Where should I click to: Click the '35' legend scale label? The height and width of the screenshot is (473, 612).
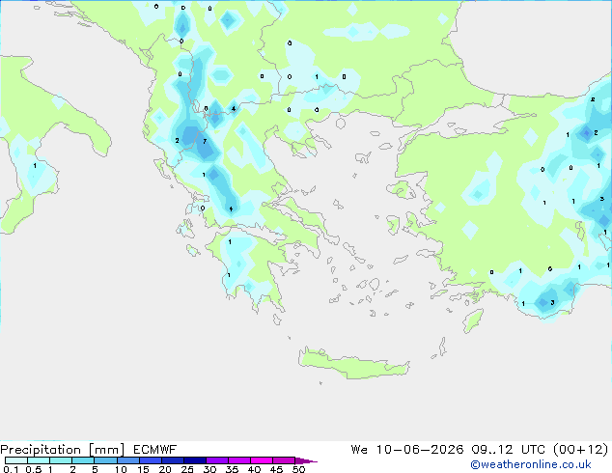[232, 469]
